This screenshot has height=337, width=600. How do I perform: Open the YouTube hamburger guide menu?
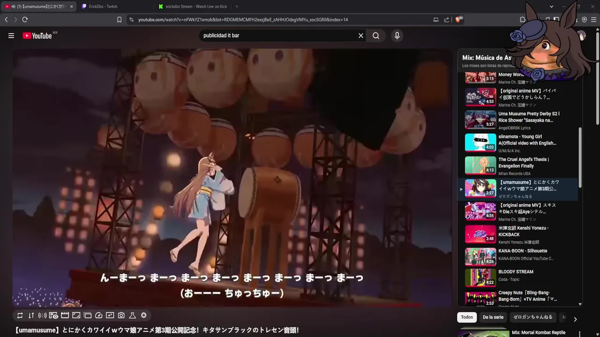click(x=11, y=36)
